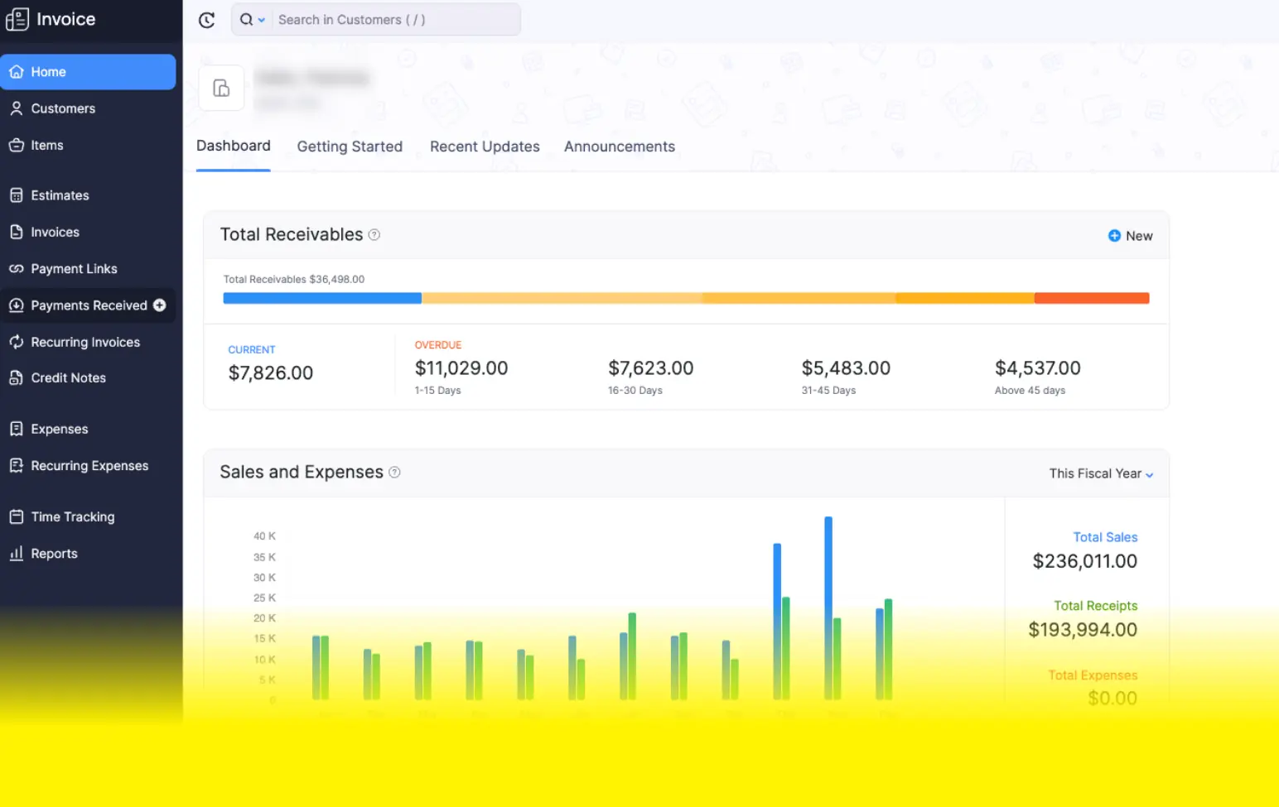The image size is (1279, 807).
Task: Open Recurring Invoices in the sidebar
Action: coord(84,342)
